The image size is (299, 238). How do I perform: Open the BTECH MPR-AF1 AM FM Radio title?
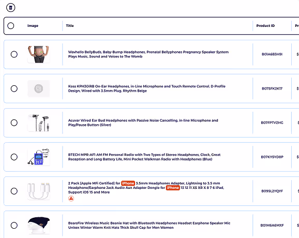pos(144,157)
